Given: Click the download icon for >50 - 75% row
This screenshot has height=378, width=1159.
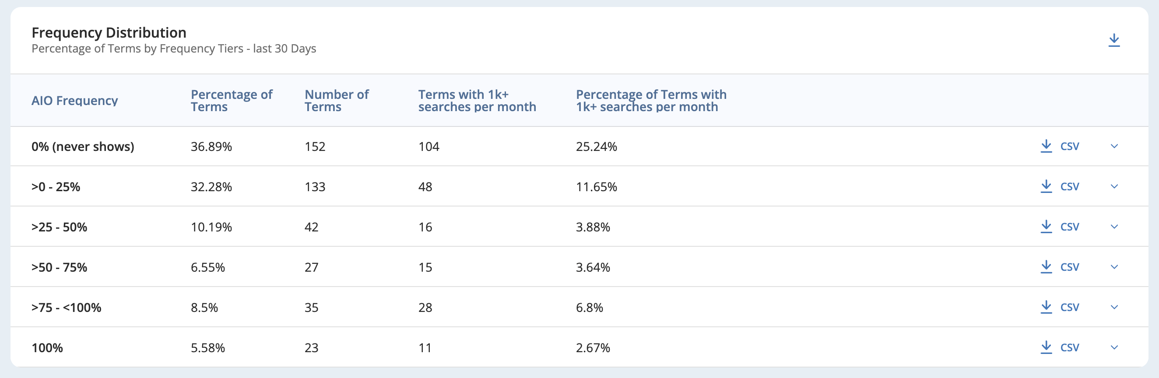Looking at the screenshot, I should pos(1047,267).
